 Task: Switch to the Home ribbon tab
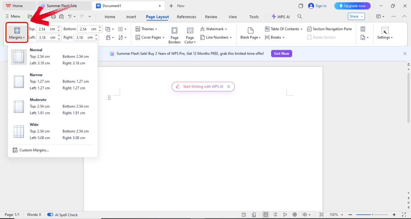click(x=110, y=17)
